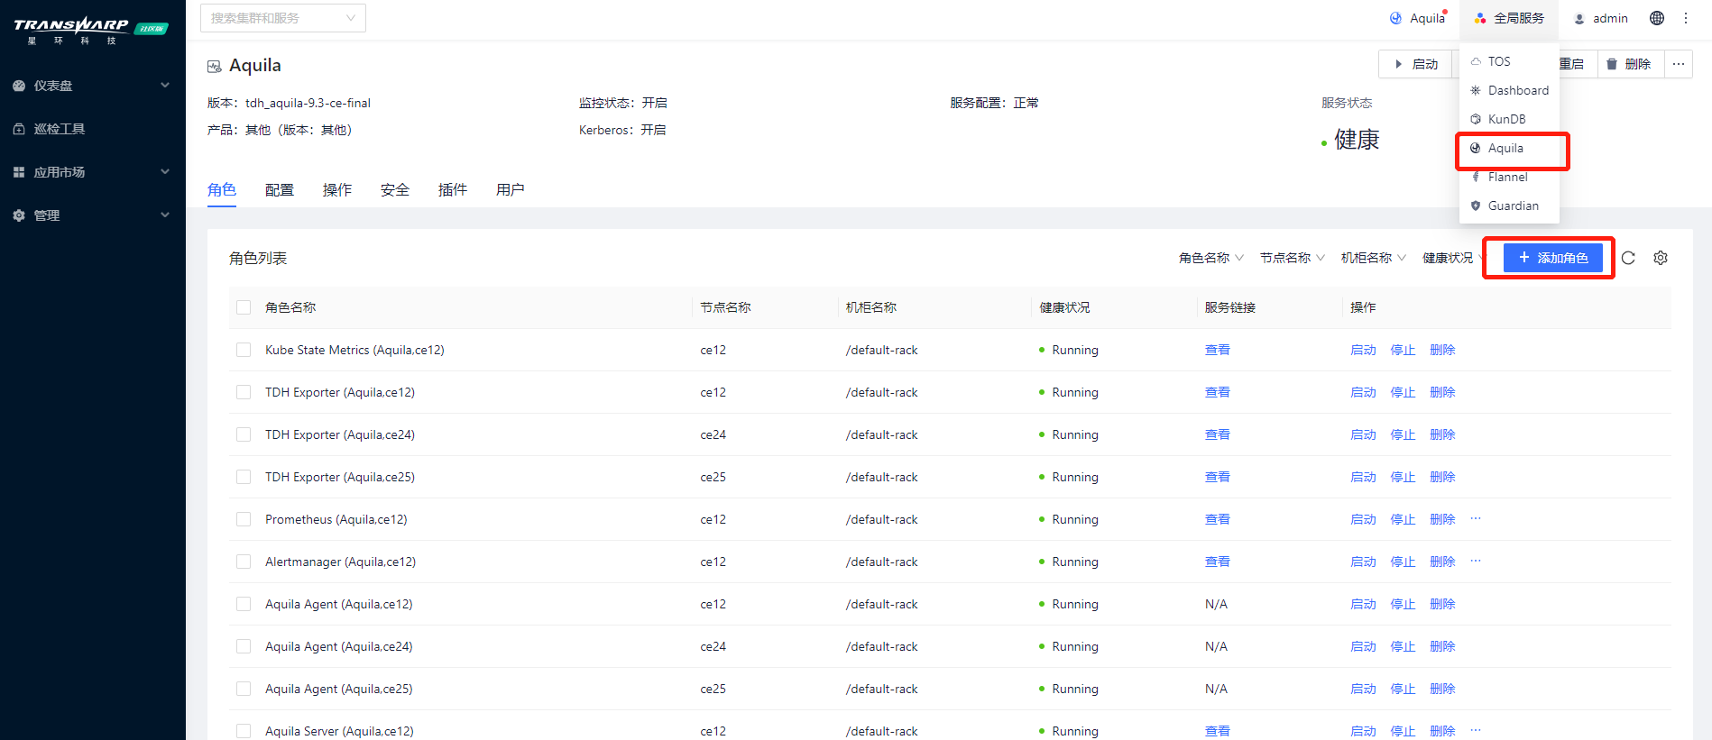Click the 应用市场 app market icon
This screenshot has width=1712, height=740.
pyautogui.click(x=19, y=172)
